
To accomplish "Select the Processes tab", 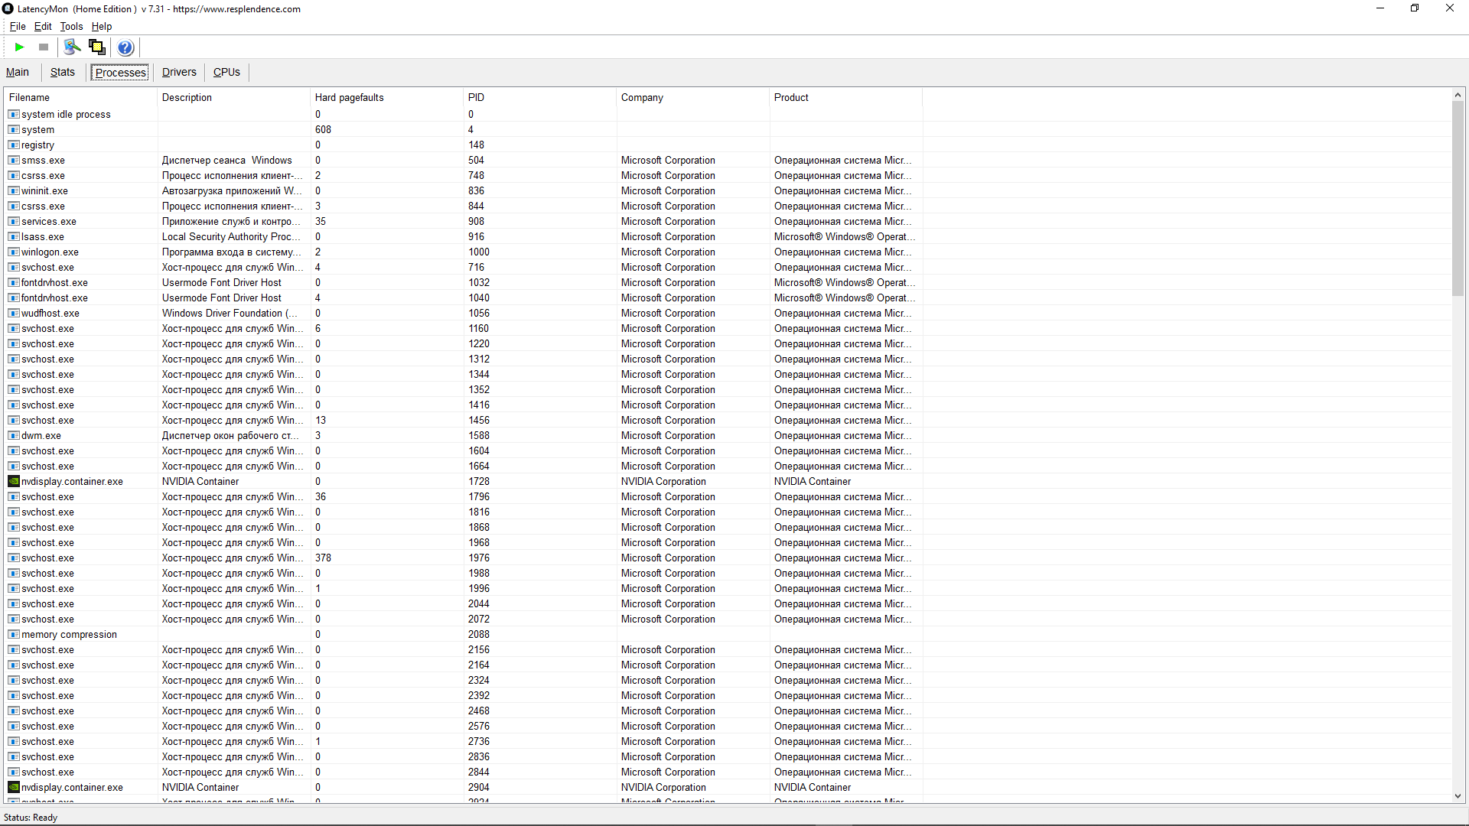I will tap(121, 72).
